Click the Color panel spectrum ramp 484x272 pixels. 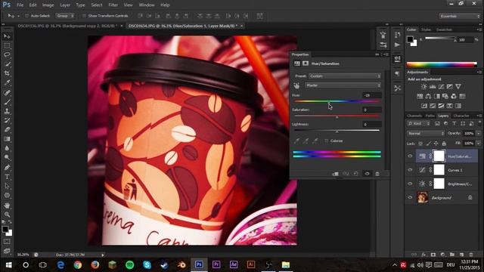coord(442,64)
